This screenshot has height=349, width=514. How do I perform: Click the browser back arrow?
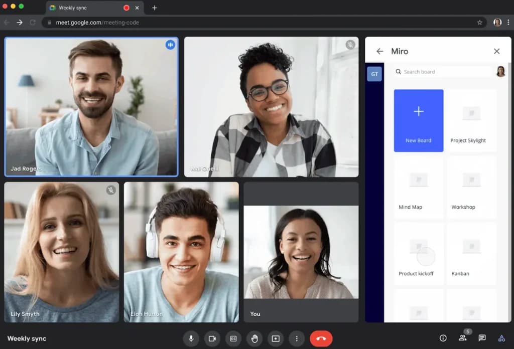coord(7,22)
